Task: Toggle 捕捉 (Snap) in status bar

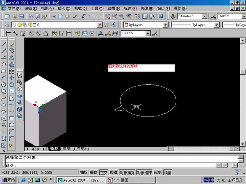Action: point(84,173)
